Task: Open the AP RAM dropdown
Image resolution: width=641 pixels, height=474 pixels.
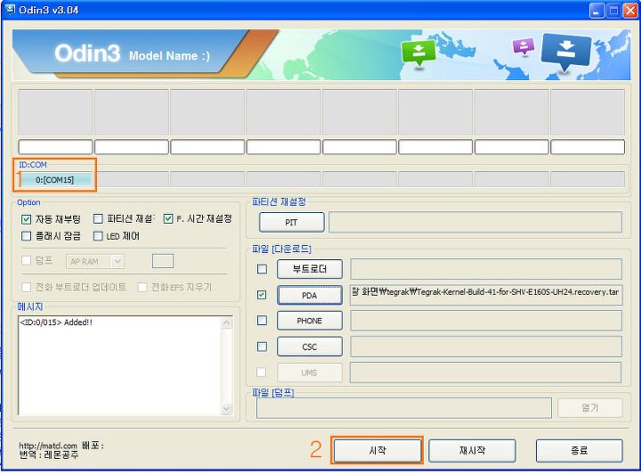Action: [118, 261]
